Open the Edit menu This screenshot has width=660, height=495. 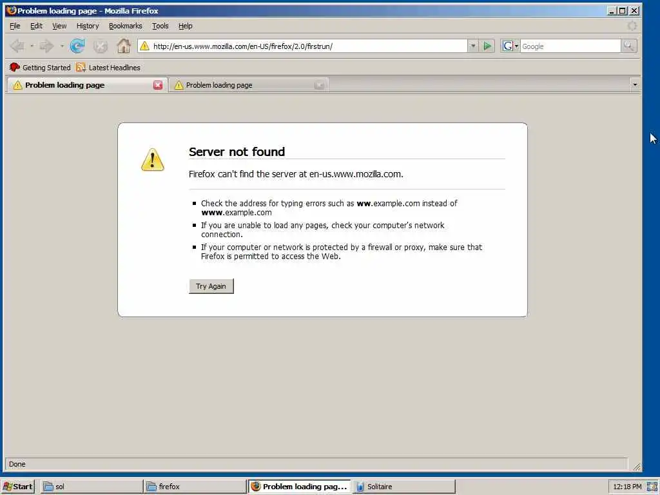36,26
